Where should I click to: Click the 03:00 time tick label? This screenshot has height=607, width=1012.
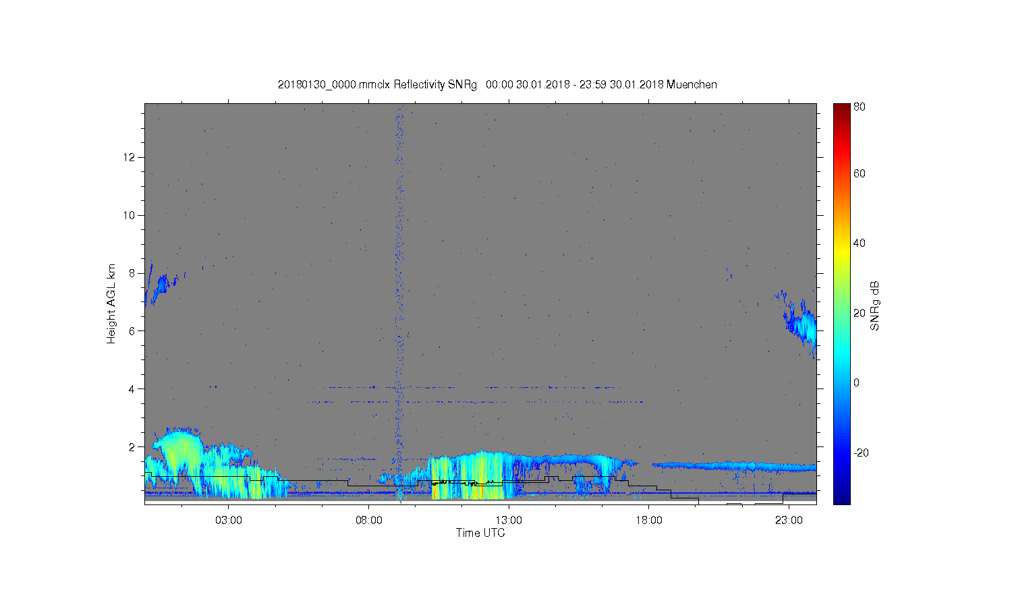229,521
